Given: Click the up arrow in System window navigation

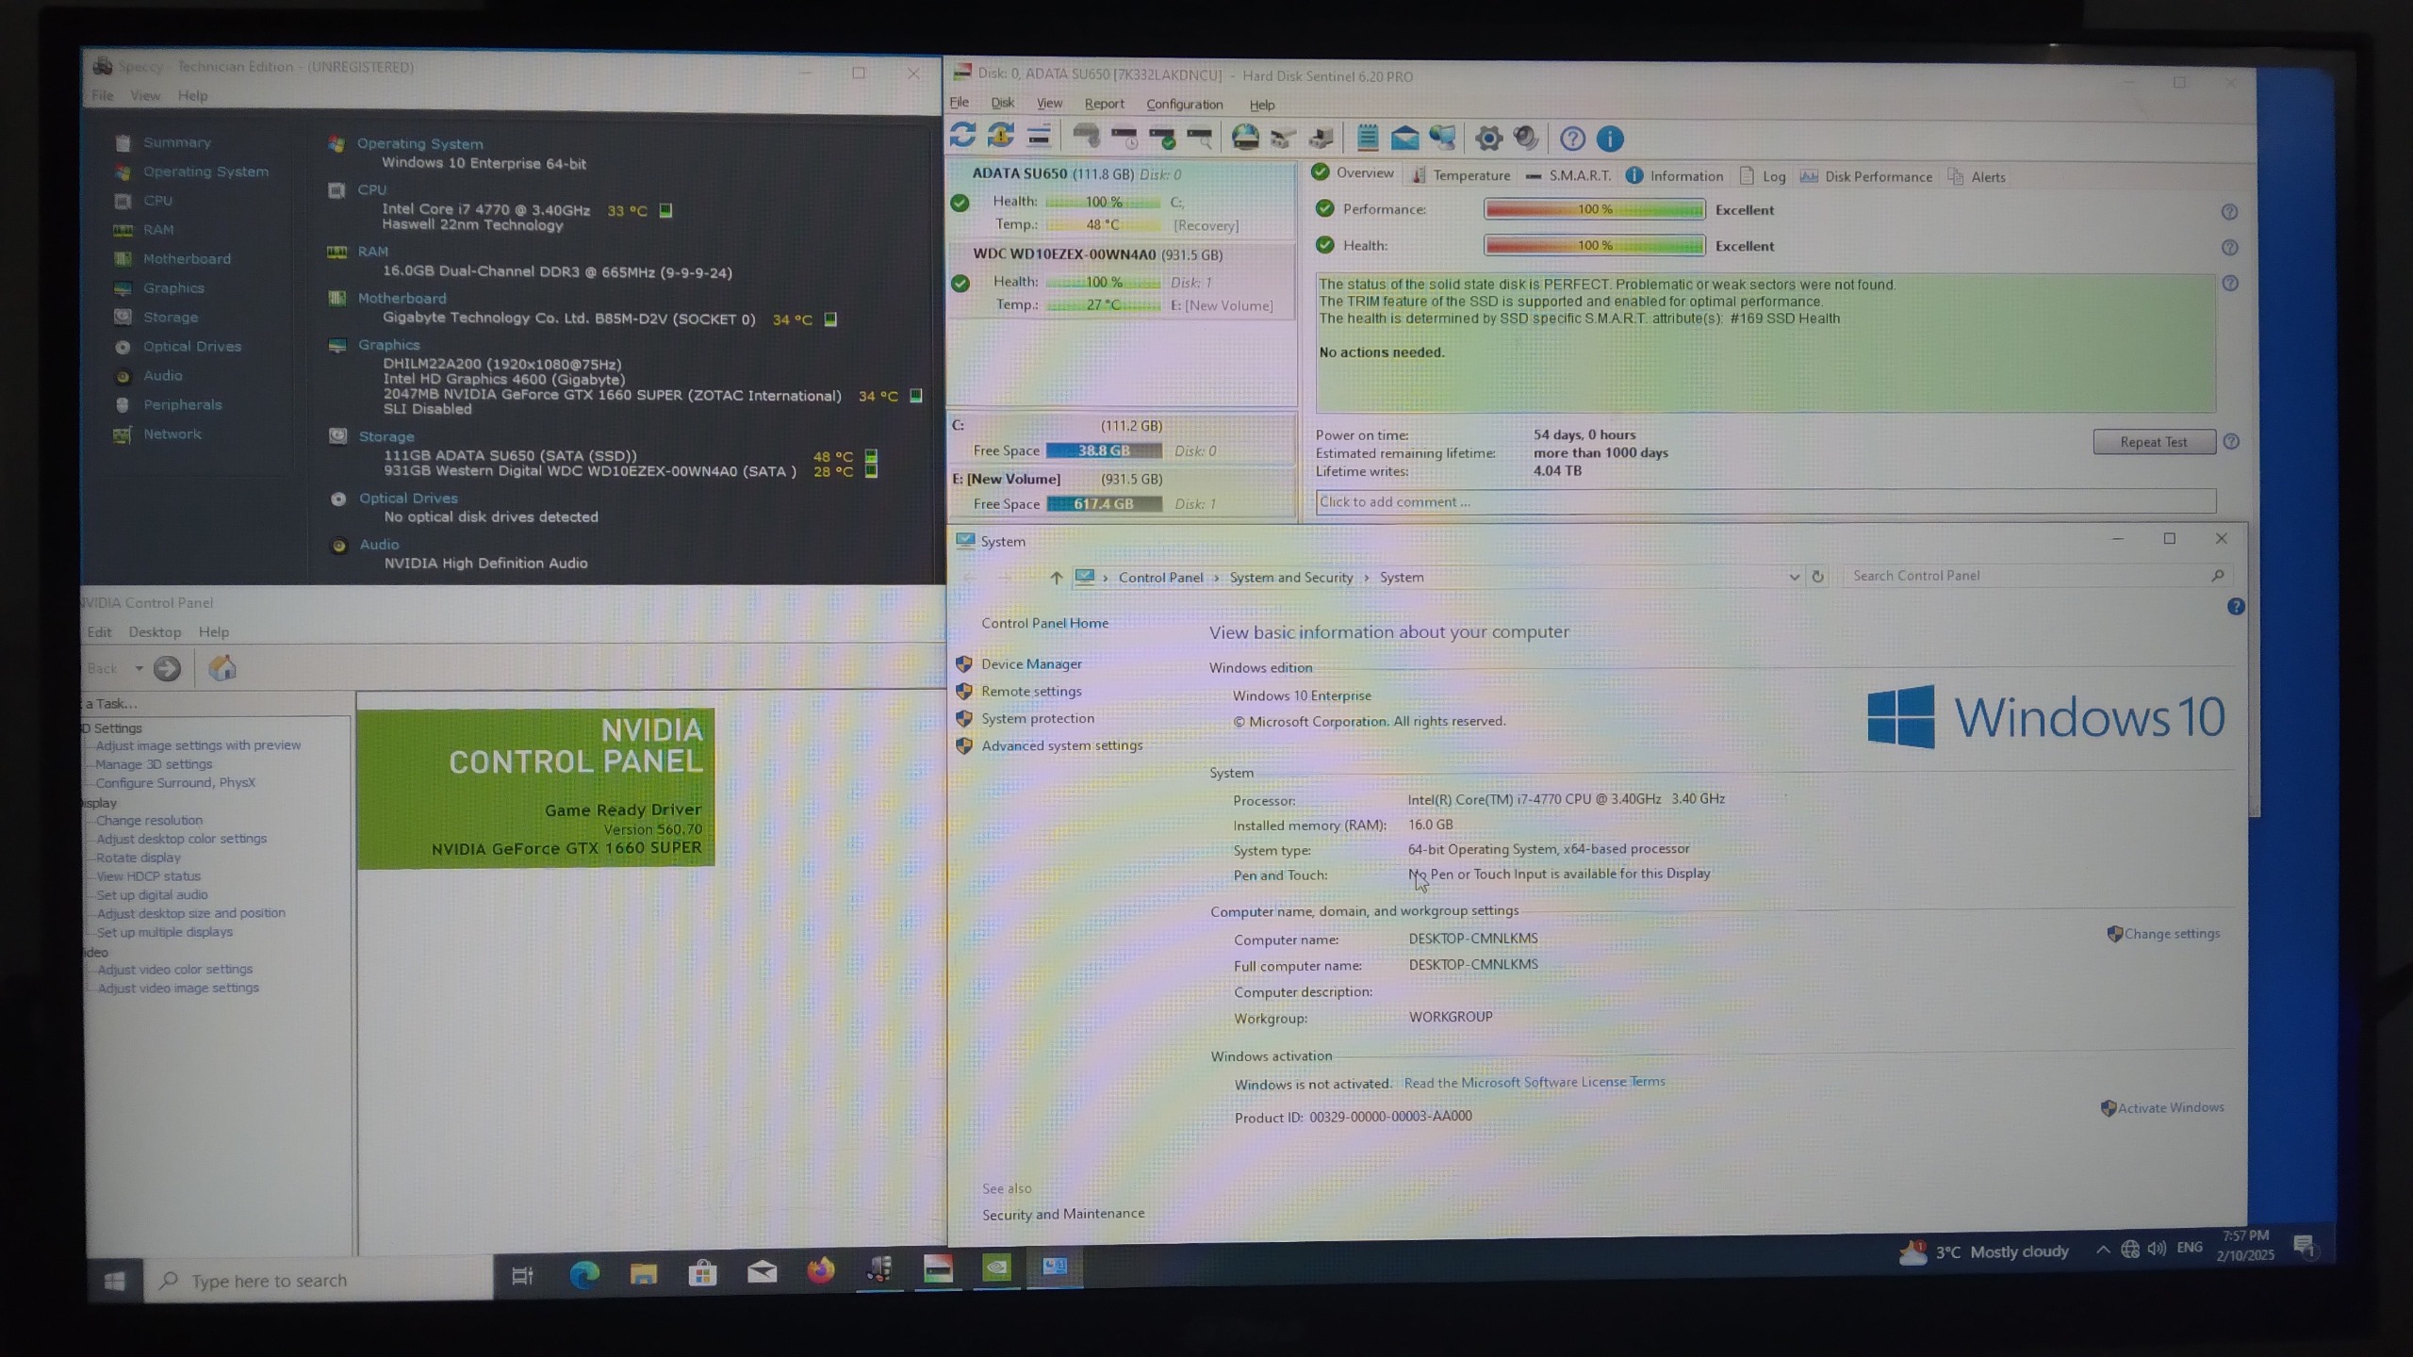Looking at the screenshot, I should click(x=1056, y=577).
